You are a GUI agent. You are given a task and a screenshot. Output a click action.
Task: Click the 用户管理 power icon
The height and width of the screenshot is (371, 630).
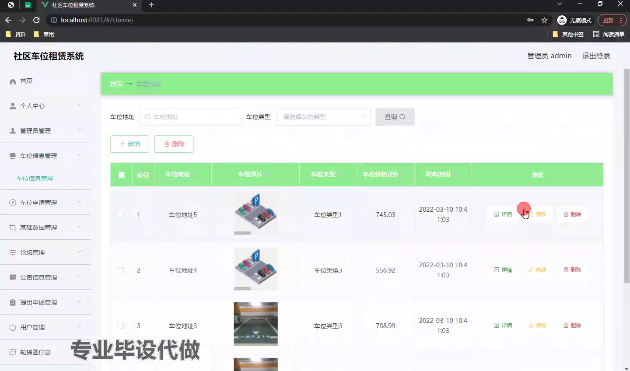point(13,327)
